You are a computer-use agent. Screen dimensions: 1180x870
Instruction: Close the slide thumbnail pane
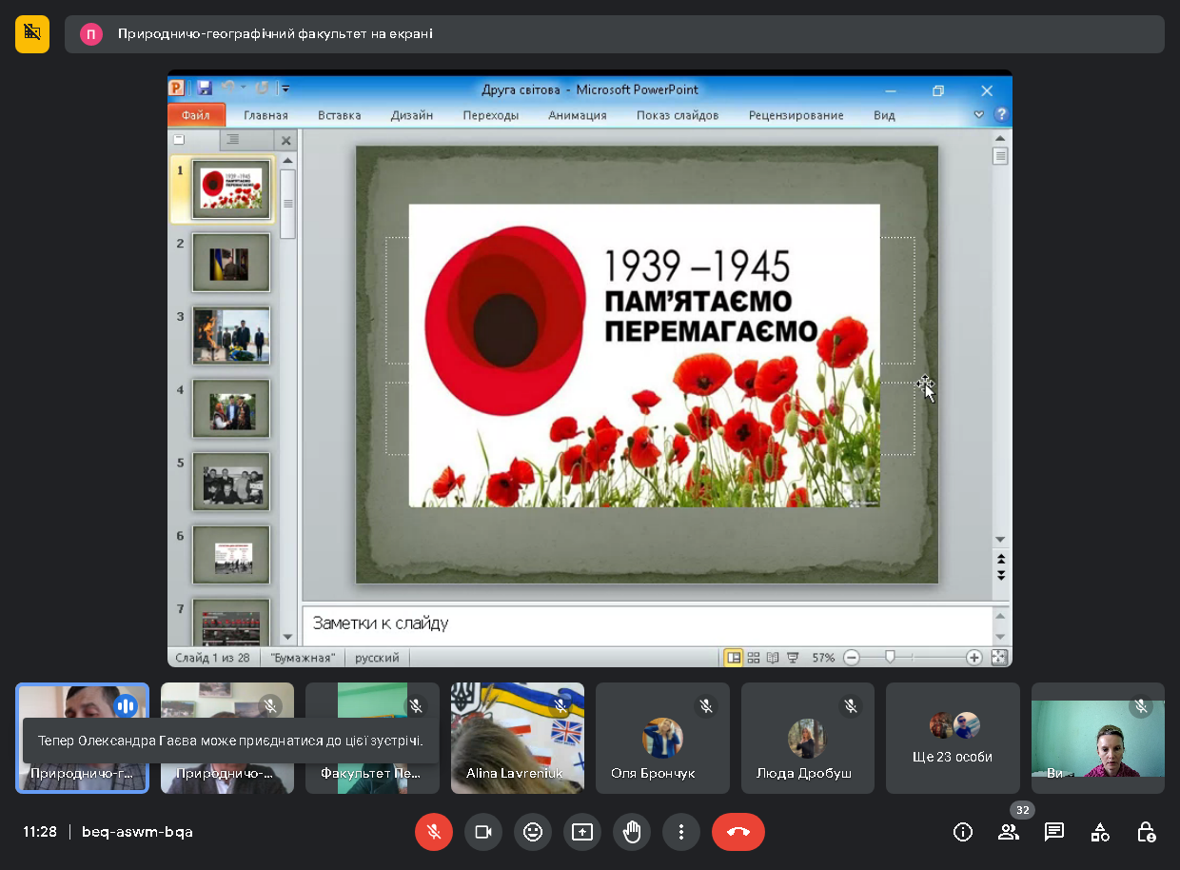(286, 141)
